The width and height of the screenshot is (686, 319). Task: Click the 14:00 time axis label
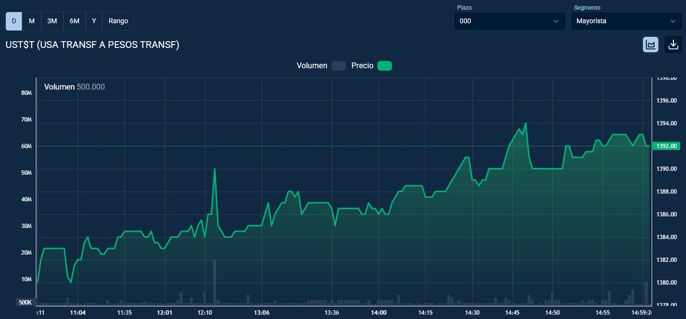point(378,313)
